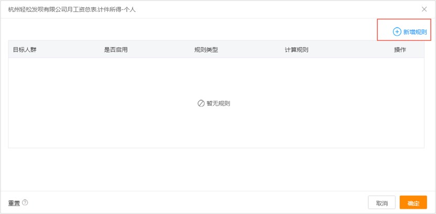Viewport: 436px width, 214px height.
Task: Click the 重置 link
Action: [14, 203]
